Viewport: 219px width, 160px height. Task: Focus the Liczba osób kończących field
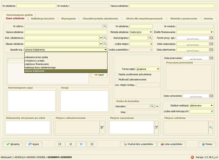pos(201,111)
